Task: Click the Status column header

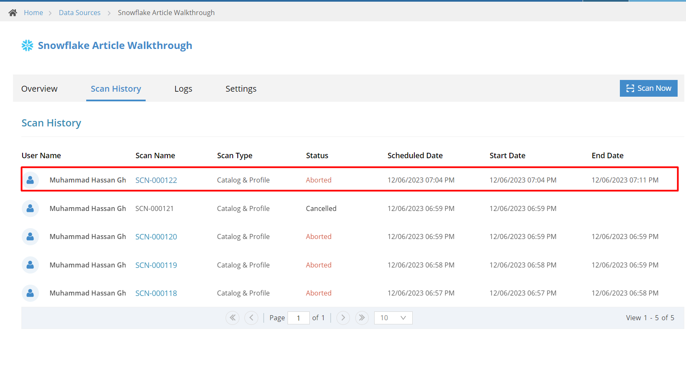Action: (x=317, y=155)
